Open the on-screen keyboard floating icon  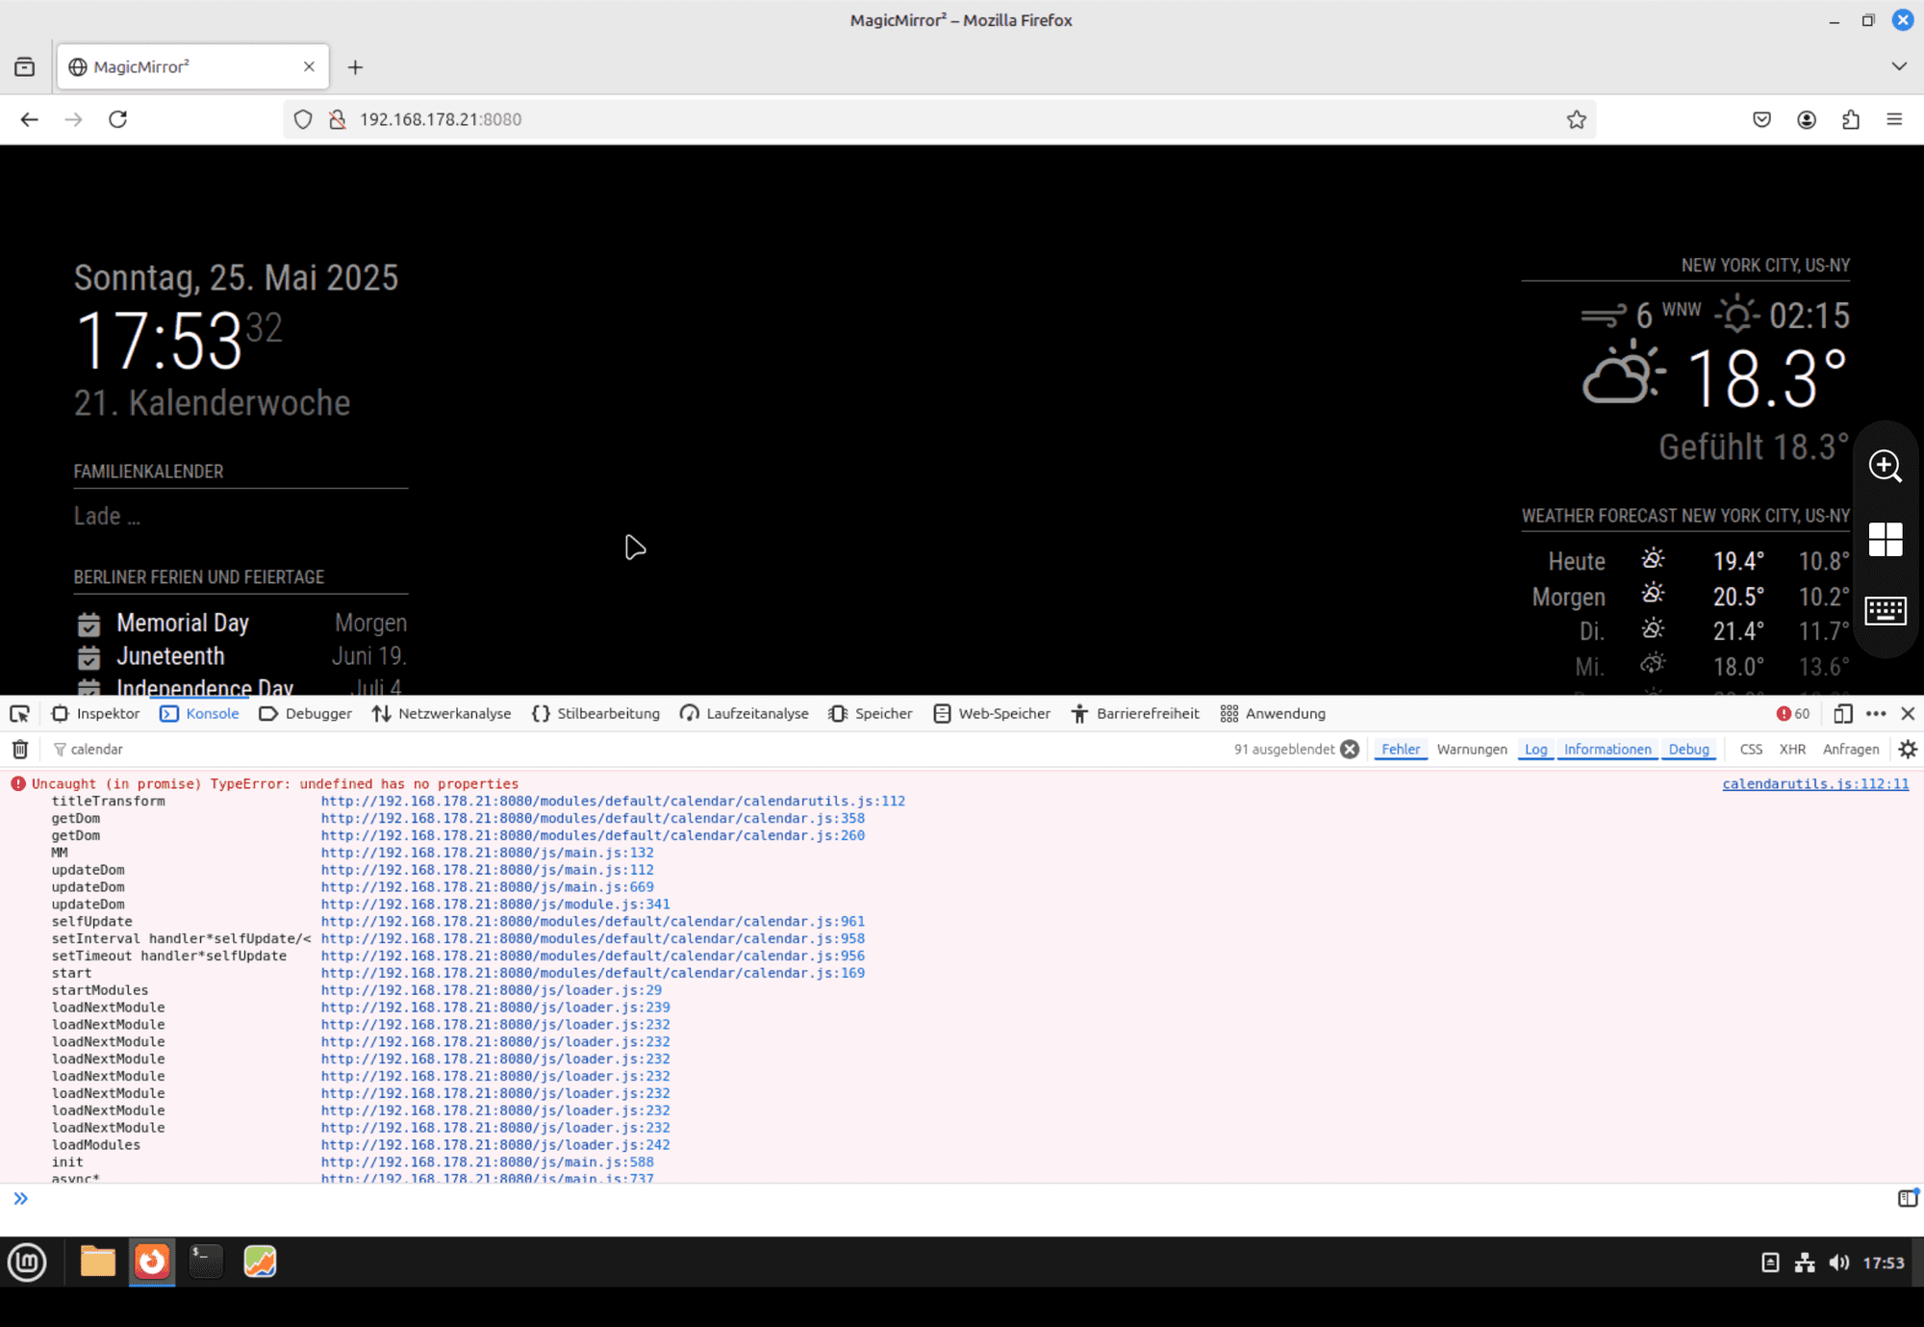pyautogui.click(x=1885, y=610)
